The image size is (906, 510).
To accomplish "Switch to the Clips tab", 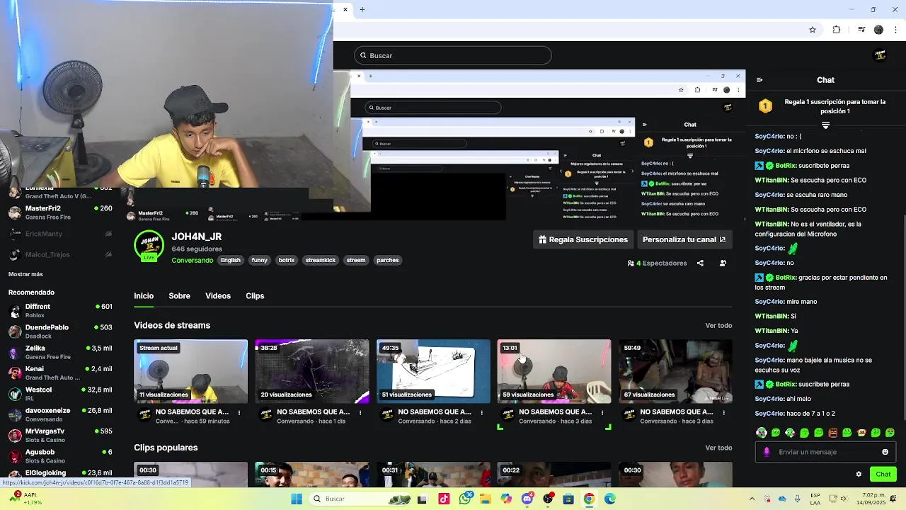I will tap(255, 296).
